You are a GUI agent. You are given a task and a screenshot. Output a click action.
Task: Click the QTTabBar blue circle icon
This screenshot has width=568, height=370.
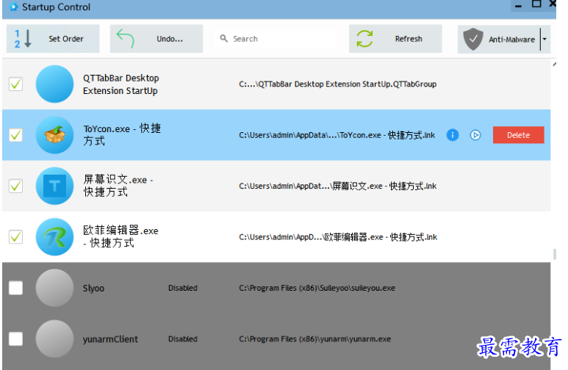click(54, 84)
